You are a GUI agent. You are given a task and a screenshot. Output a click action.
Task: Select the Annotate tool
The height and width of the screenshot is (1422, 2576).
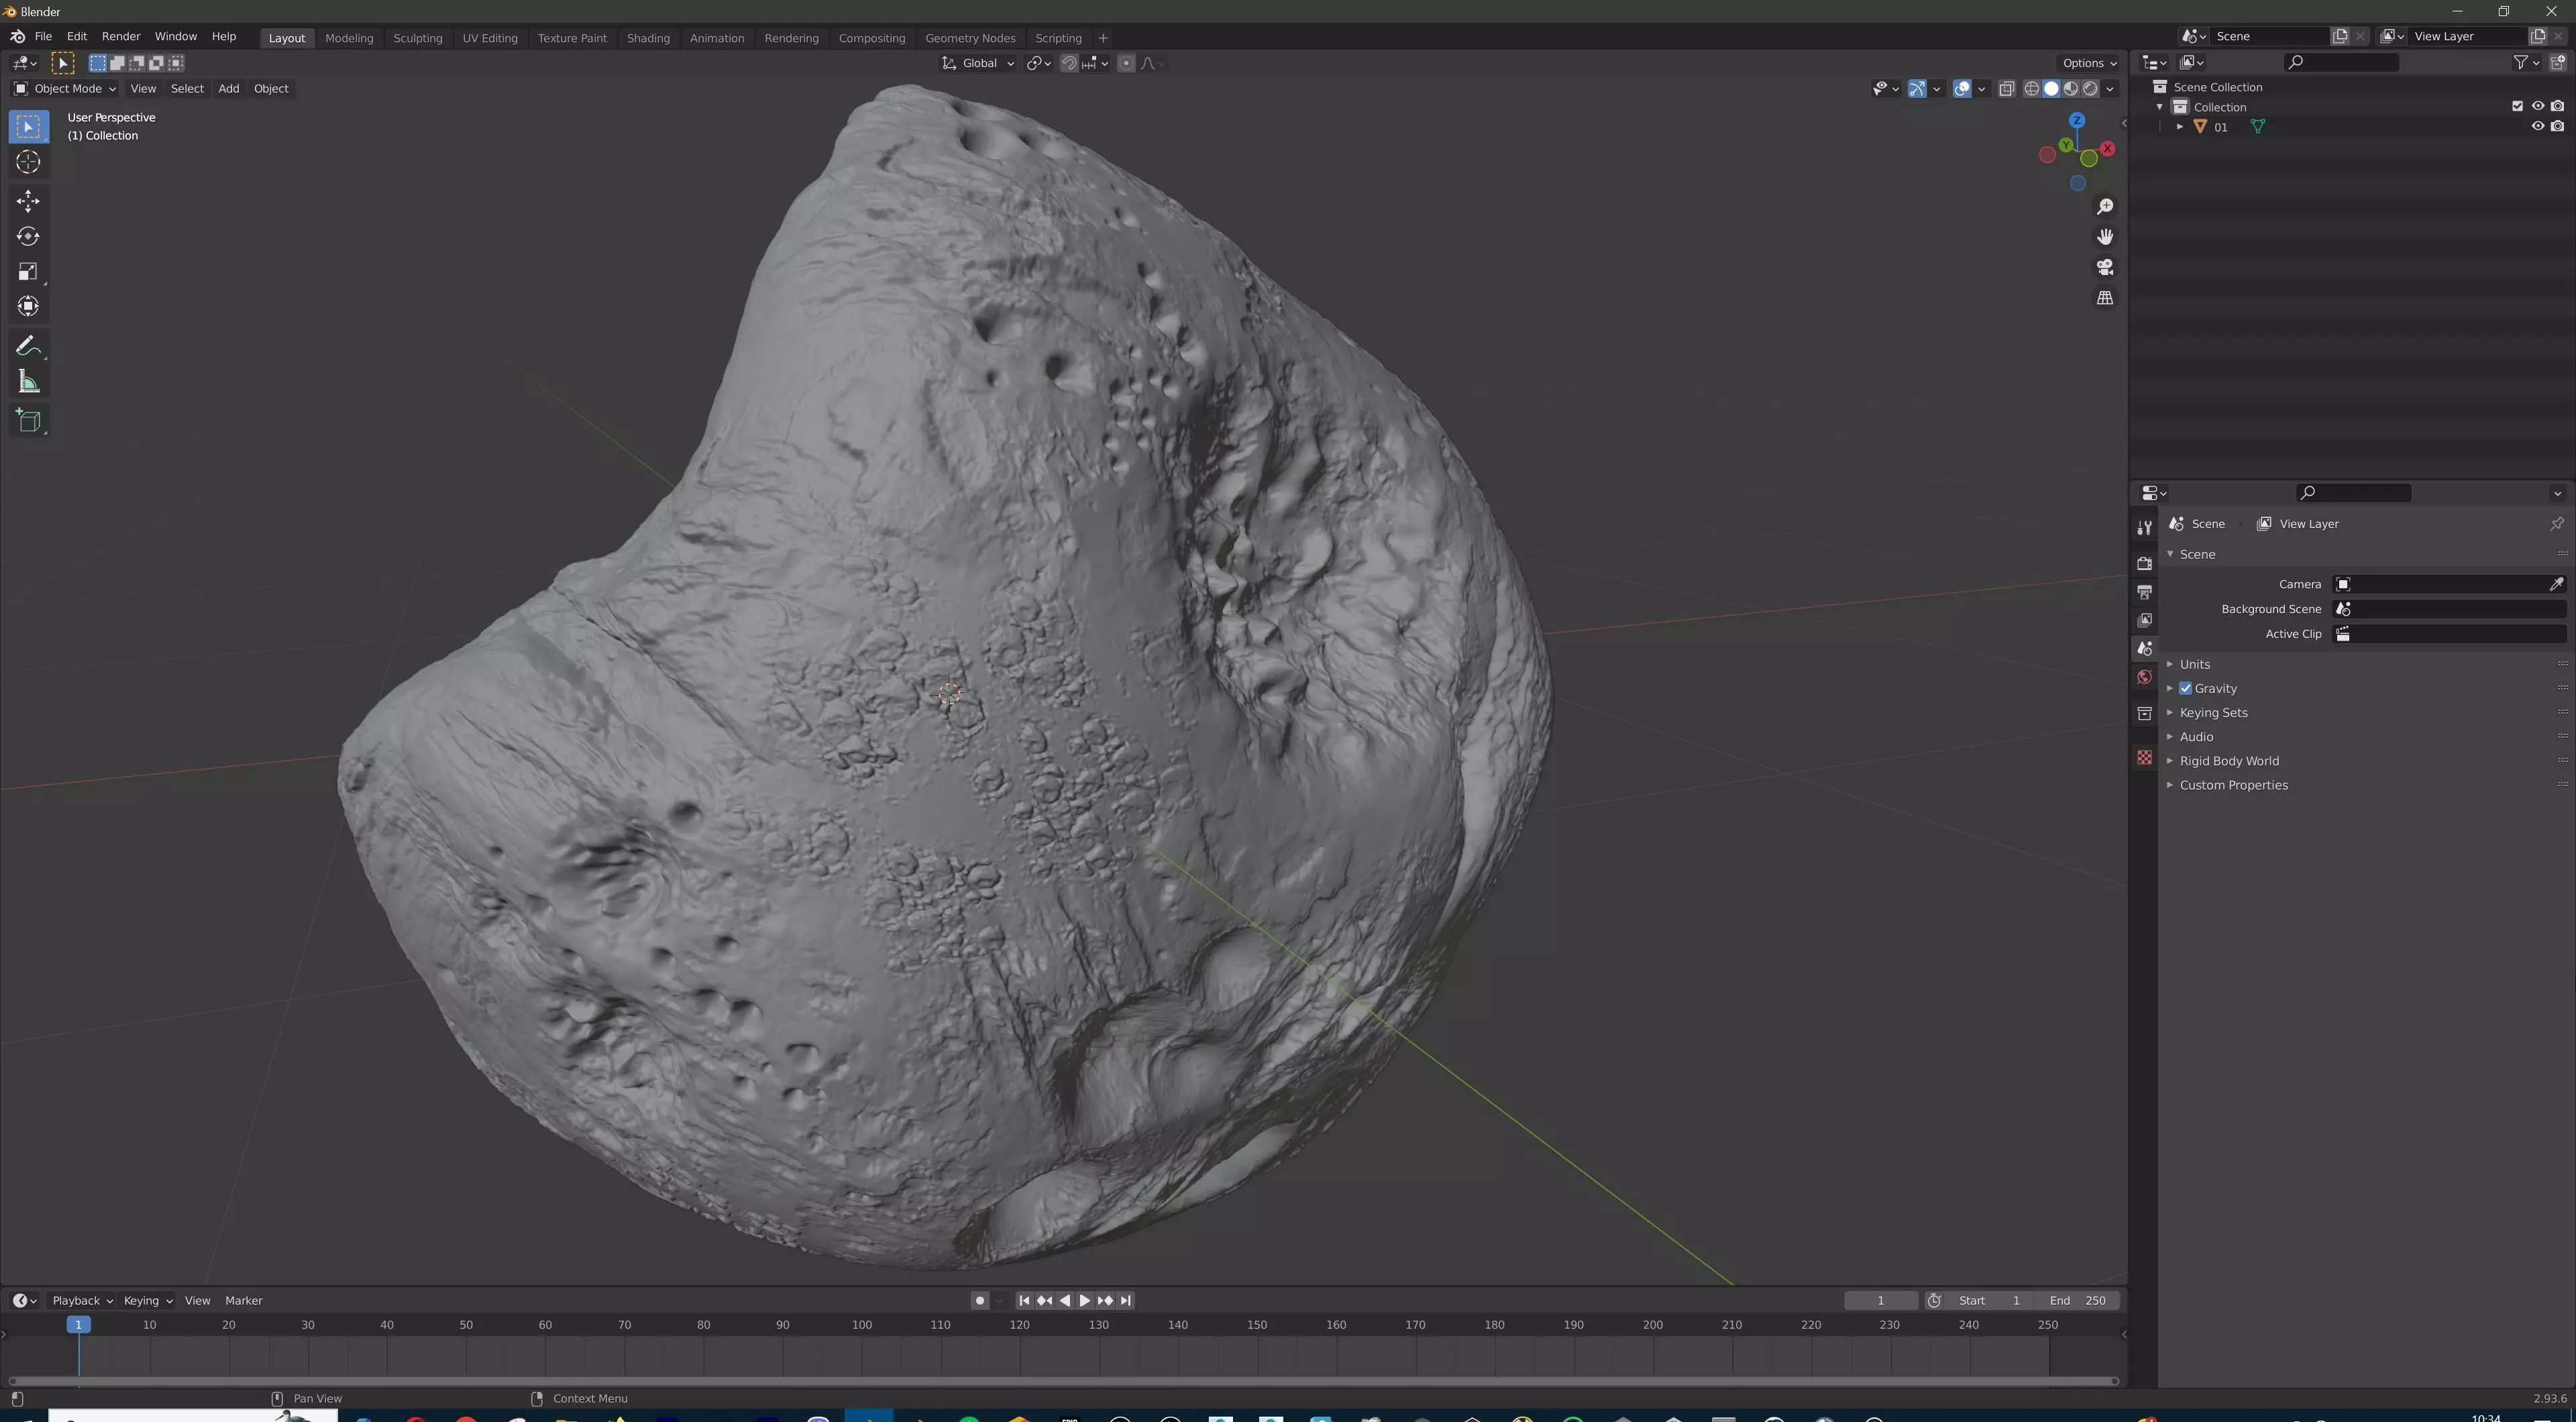pos(28,346)
